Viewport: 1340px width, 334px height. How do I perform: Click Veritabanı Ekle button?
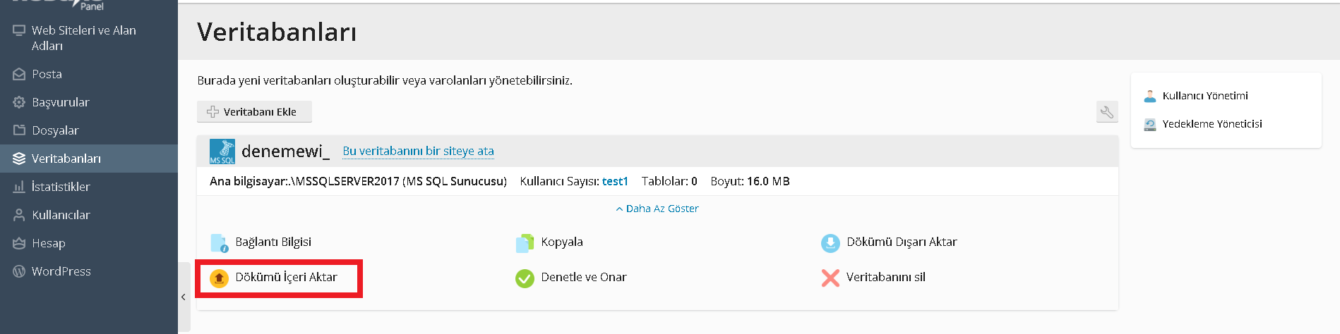pos(254,111)
